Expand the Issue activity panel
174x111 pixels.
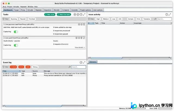[170, 14]
